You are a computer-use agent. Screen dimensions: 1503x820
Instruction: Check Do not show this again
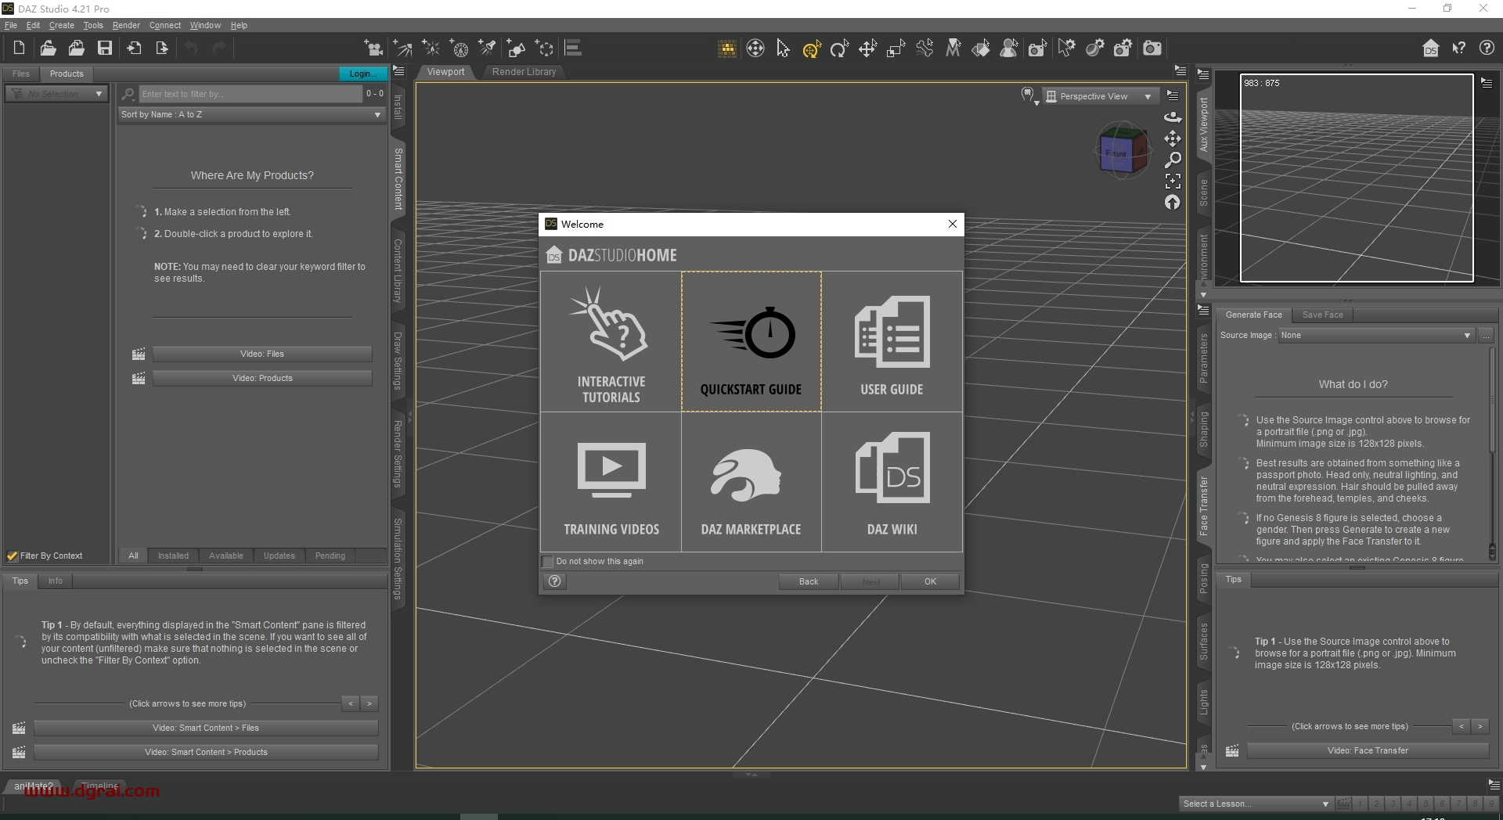coord(548,562)
